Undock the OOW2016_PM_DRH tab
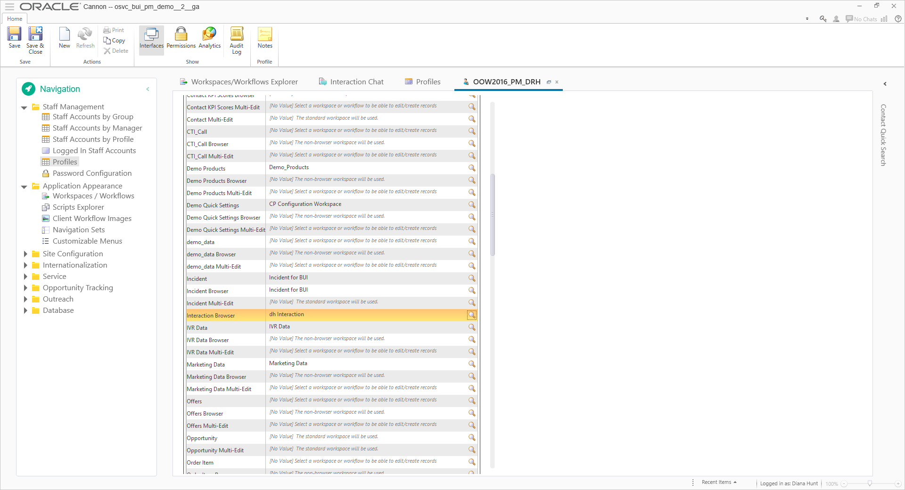This screenshot has height=490, width=905. (549, 82)
